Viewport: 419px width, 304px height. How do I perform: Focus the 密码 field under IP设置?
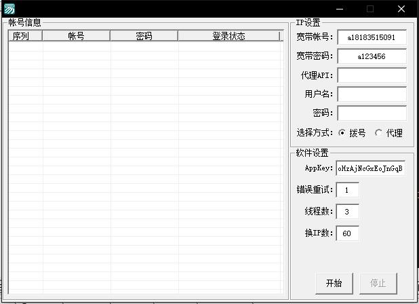tap(372, 113)
